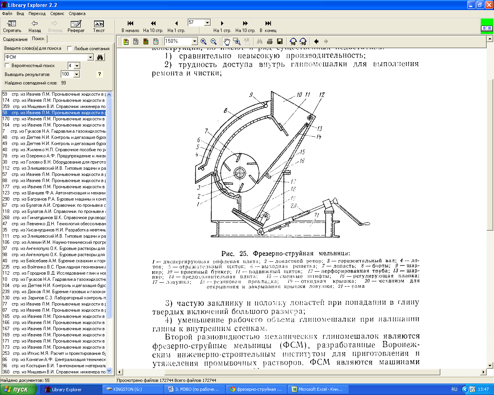494x395 pixels.
Task: Click inside the ФСМ search input field
Action: pyautogui.click(x=46, y=57)
